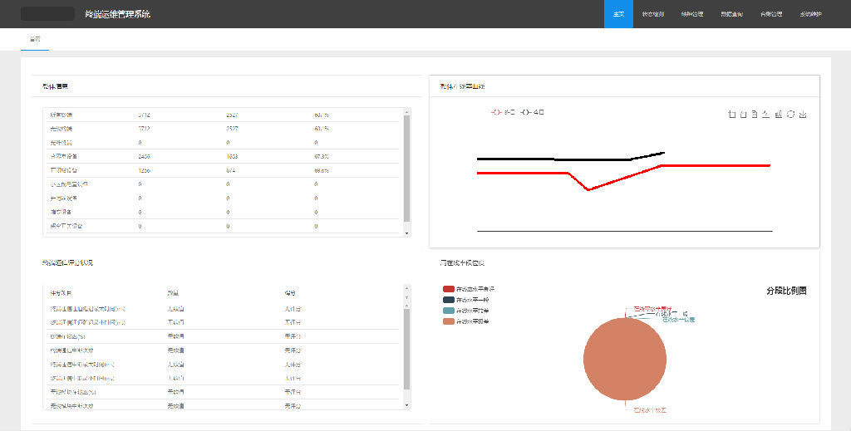Image resolution: width=851 pixels, height=431 pixels.
Task: Click the 得分 column header in lower table
Action: [x=290, y=293]
